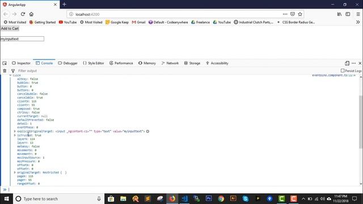Expand the isTrusted row arrow
The width and height of the screenshot is (363, 204).
(x=15, y=135)
